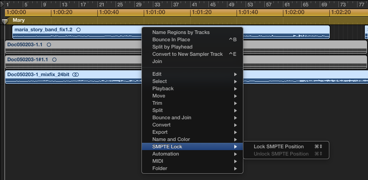Screen dimensions: 368x180
Task: Click 1:01:40 on the time ruler
Action: (248, 12)
